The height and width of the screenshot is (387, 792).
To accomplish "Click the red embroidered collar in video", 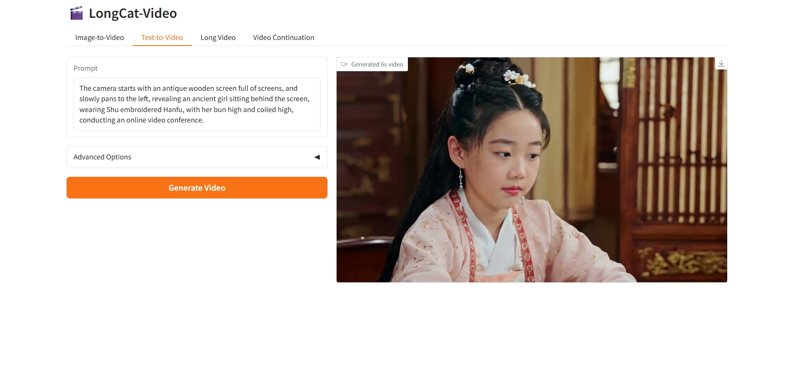I will click(x=522, y=243).
